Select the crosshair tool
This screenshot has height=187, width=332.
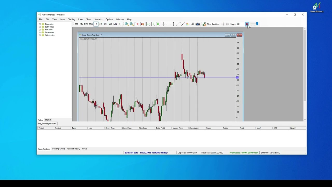(164, 24)
